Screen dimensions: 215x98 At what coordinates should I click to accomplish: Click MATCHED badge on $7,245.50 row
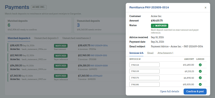pyautogui.click(x=61, y=76)
